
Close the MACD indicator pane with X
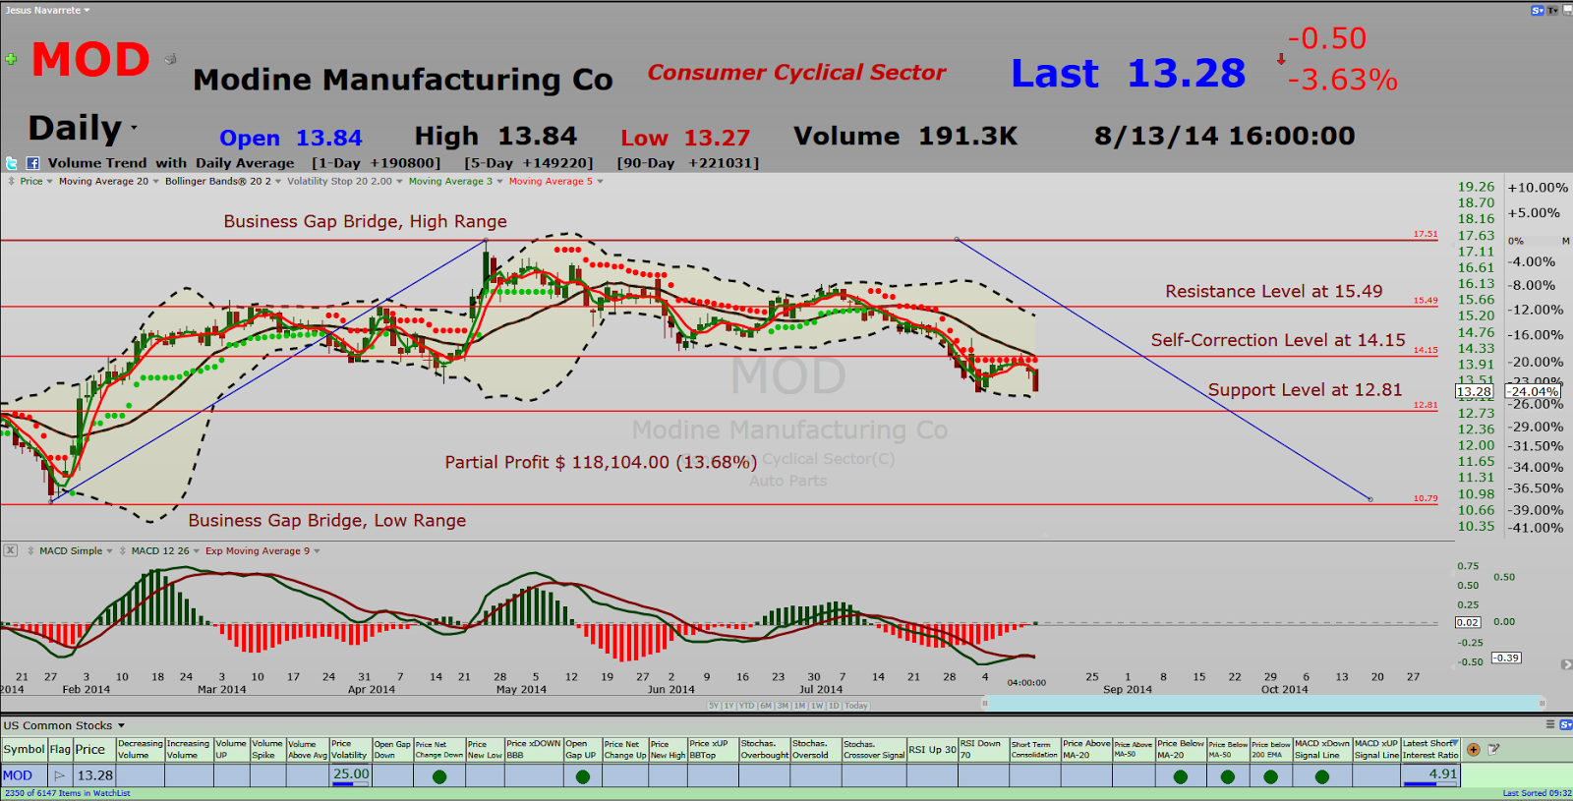[x=10, y=550]
